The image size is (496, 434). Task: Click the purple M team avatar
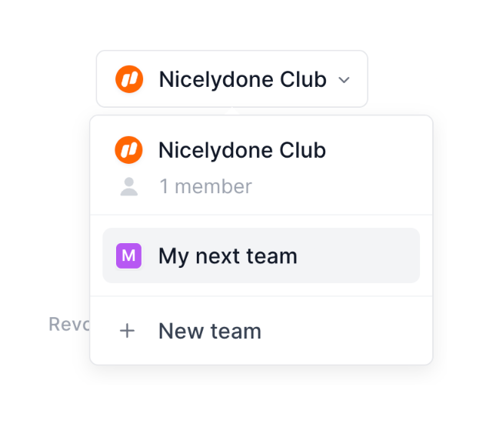coord(128,256)
